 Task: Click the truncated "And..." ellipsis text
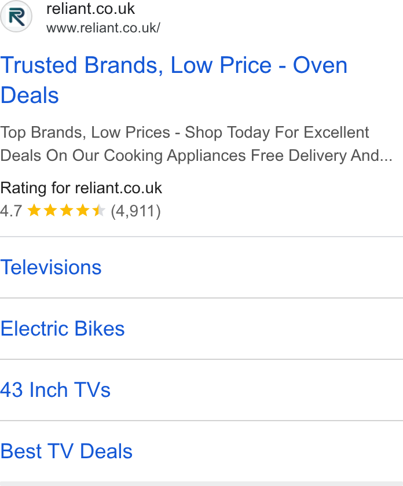pos(372,155)
